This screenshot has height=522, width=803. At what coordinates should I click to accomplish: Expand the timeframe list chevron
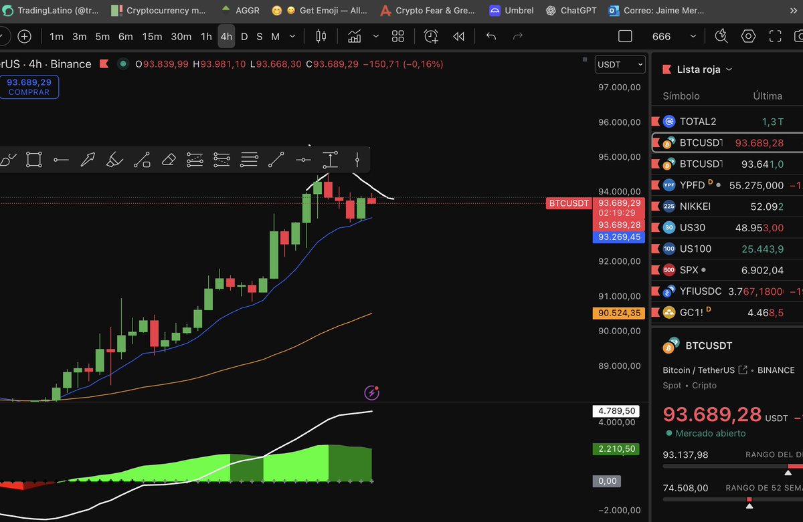click(x=294, y=37)
